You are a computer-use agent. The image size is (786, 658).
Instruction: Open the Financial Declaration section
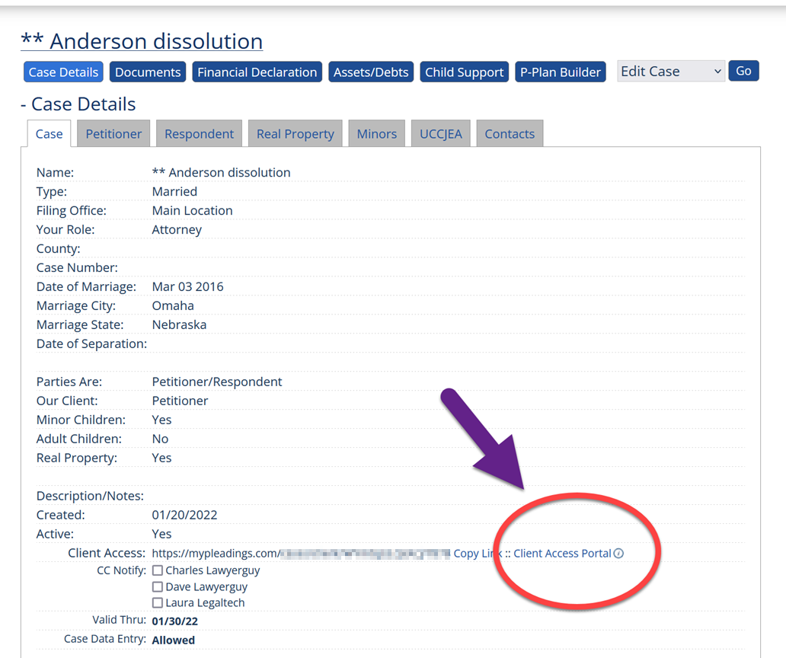(x=257, y=71)
